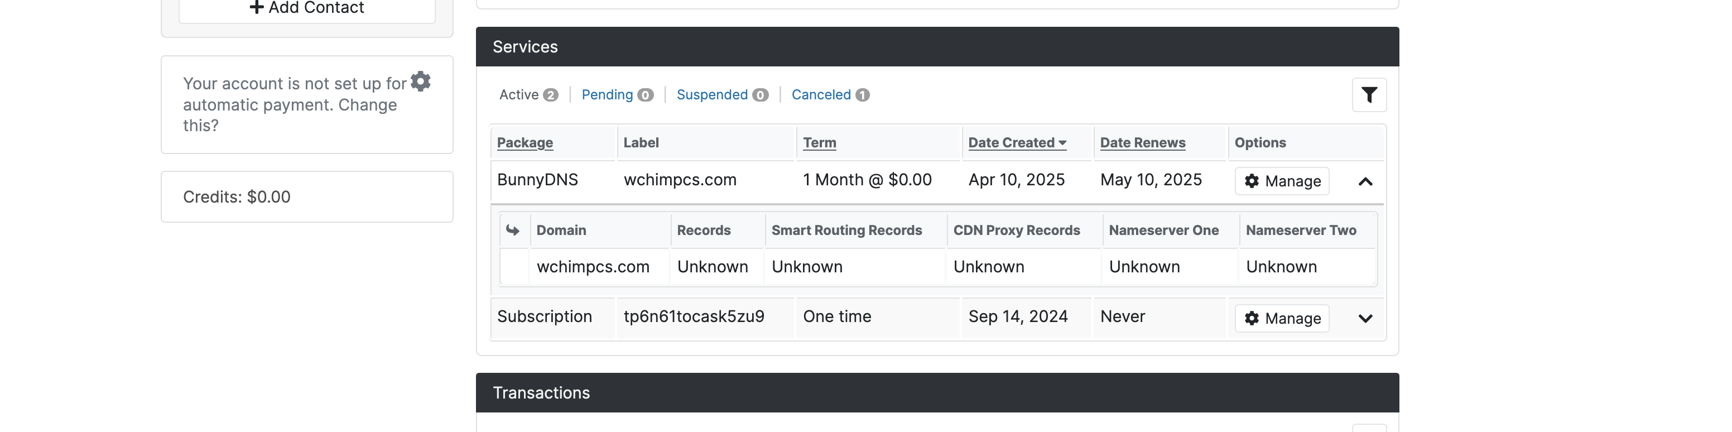Sort services by Package column
Viewport: 1732px width, 432px height.
[525, 143]
